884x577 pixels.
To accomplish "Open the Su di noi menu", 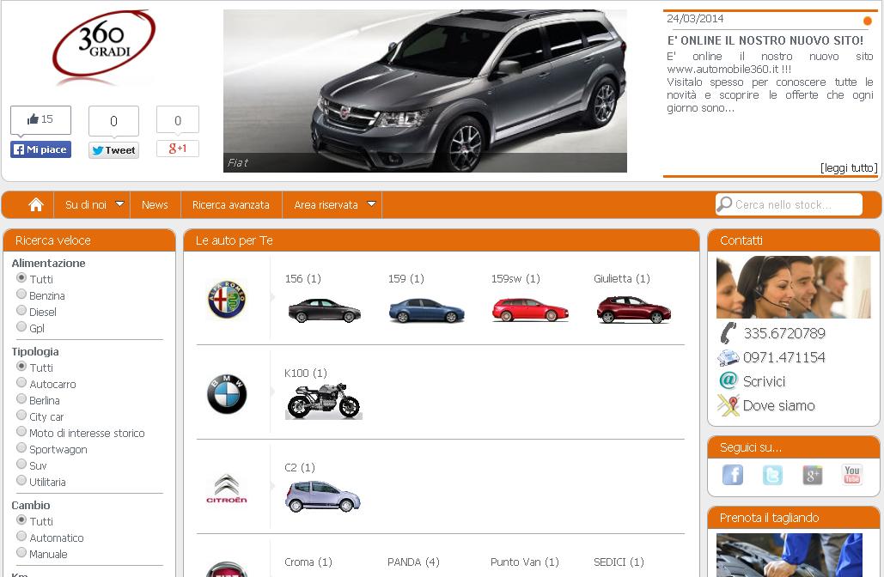I will (x=86, y=204).
